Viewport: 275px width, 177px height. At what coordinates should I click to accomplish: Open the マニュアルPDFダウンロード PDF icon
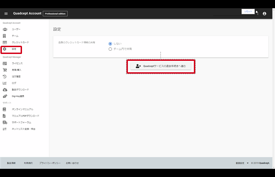[4, 116]
